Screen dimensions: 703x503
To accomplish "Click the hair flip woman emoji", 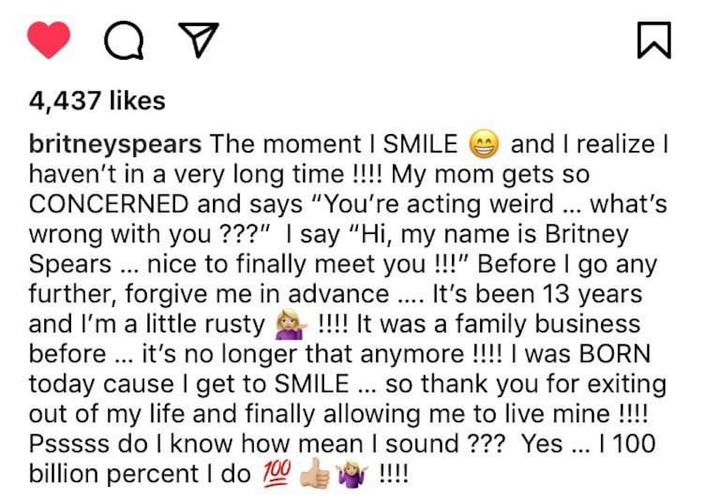I will pos(292,325).
